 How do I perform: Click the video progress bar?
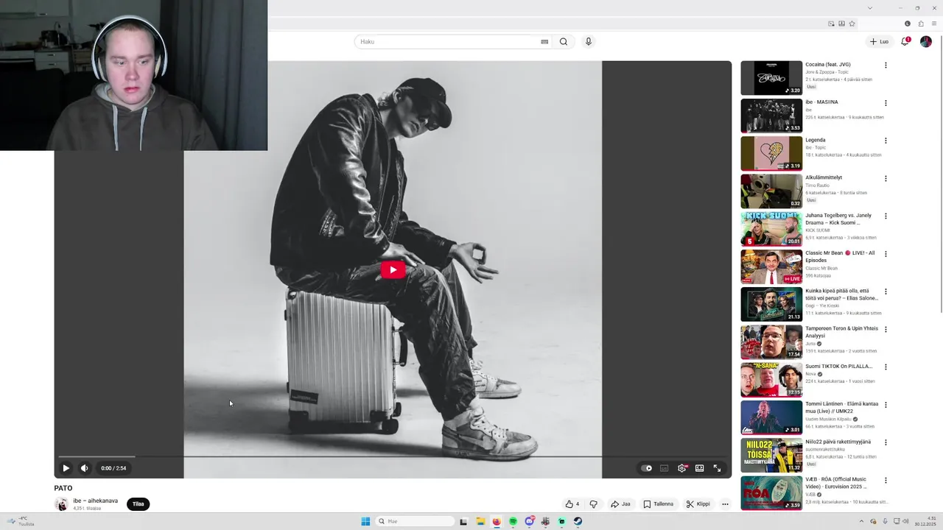pos(393,456)
